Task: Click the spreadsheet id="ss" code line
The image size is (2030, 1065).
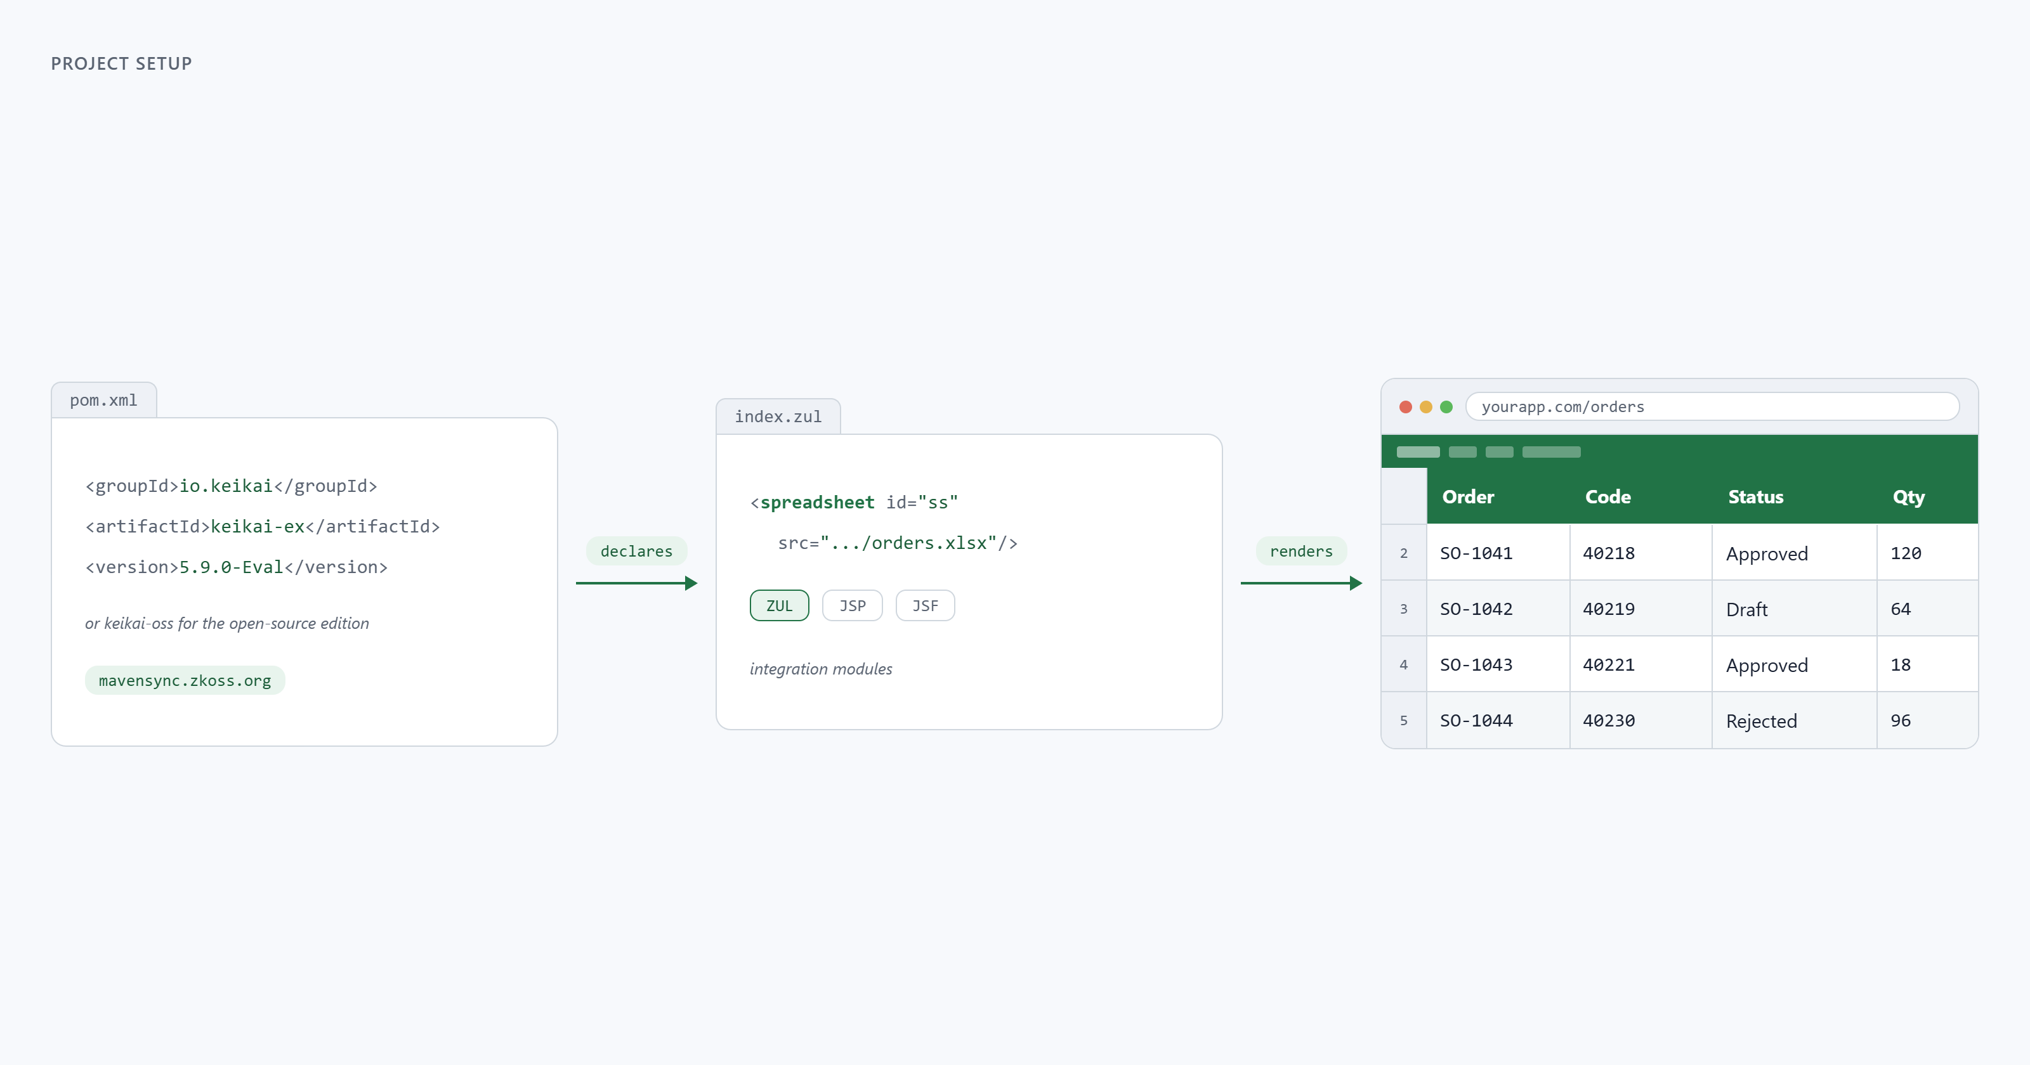Action: click(855, 503)
